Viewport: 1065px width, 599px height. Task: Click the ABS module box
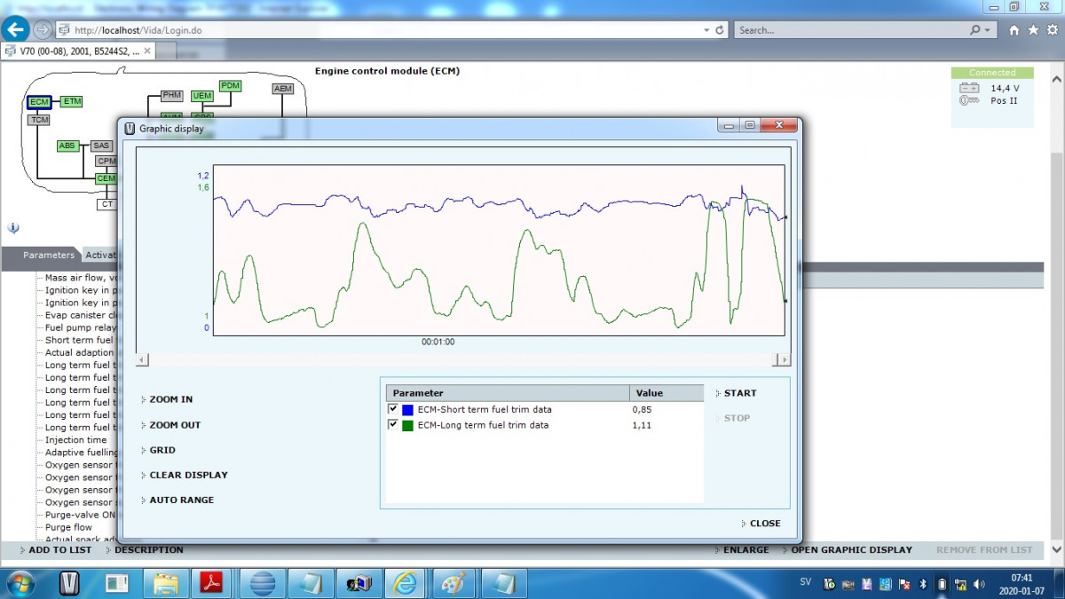click(67, 146)
